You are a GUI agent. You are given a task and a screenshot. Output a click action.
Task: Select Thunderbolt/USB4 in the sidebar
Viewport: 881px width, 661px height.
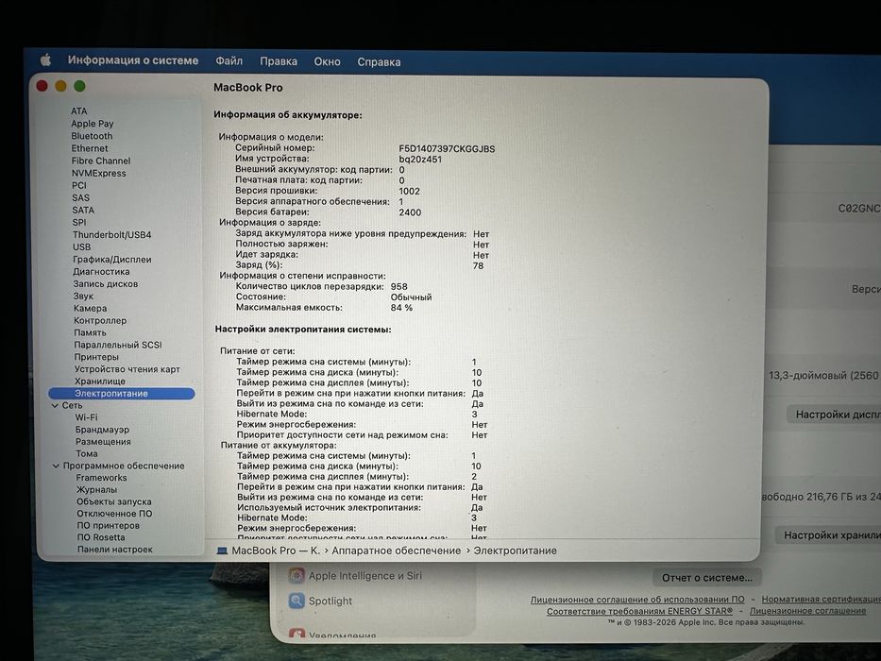pos(111,235)
